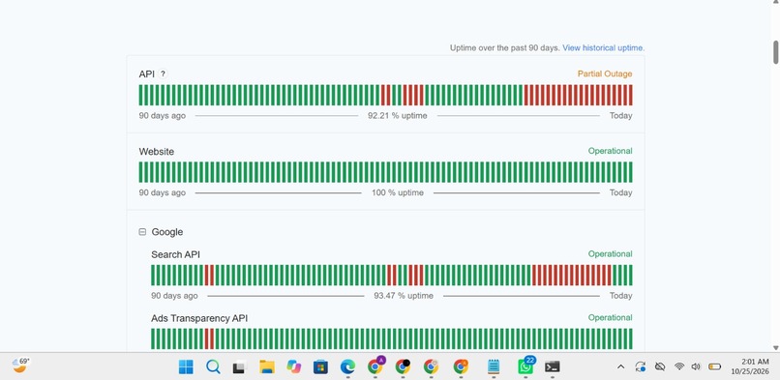This screenshot has height=380, width=780.
Task: Open the clock showing 2:01 AM
Action: click(755, 363)
